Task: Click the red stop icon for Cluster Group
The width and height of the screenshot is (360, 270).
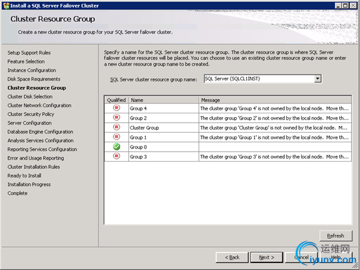Action: 117,127
